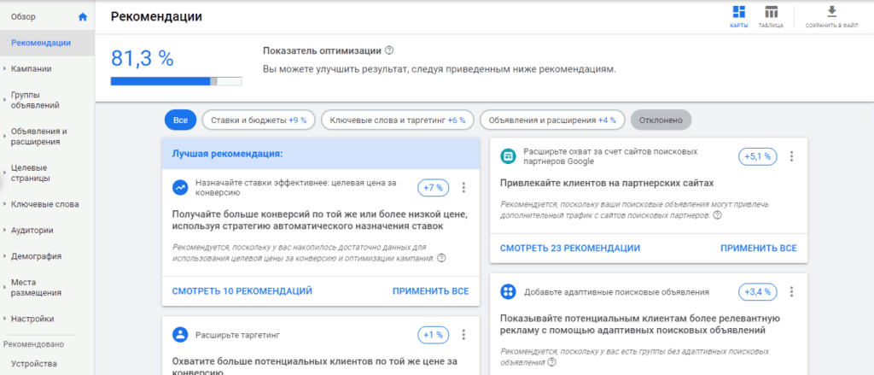Expand Объявления и расширения sidebar item
874x375 pixels.
point(4,137)
